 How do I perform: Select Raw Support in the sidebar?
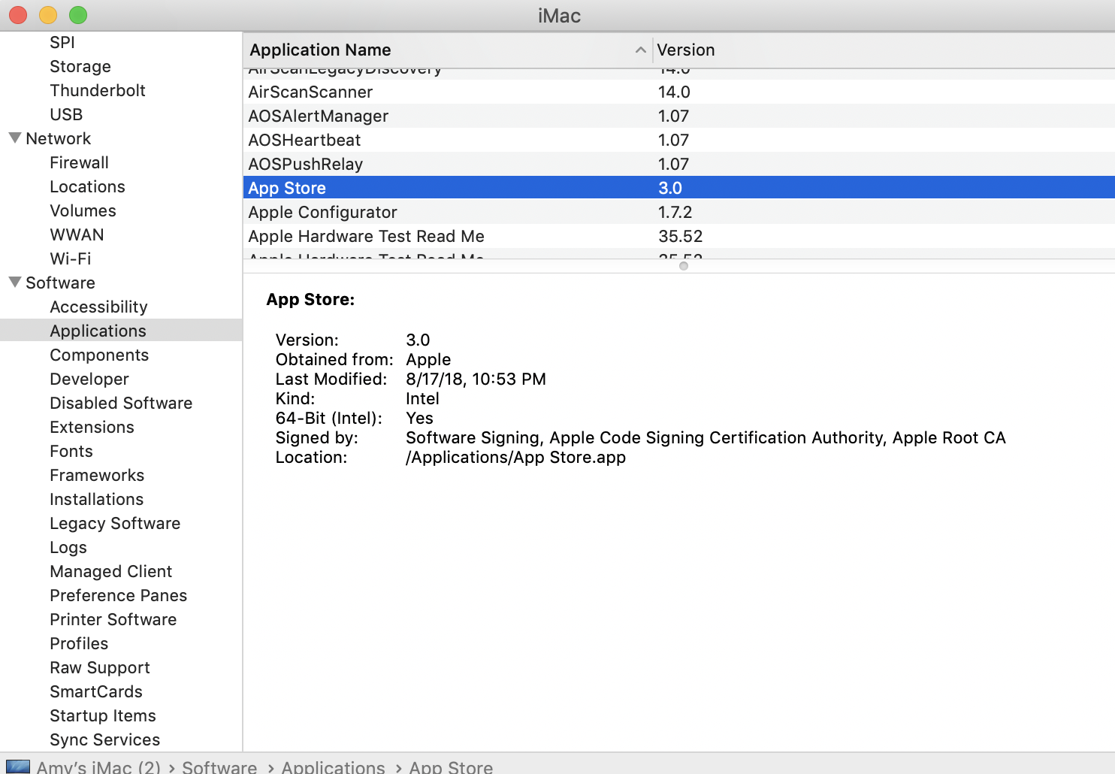100,667
